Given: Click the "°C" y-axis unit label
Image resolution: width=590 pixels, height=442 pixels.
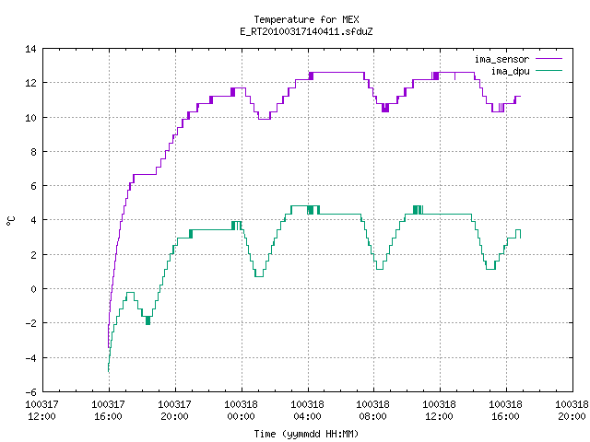Looking at the screenshot, I should [11, 221].
